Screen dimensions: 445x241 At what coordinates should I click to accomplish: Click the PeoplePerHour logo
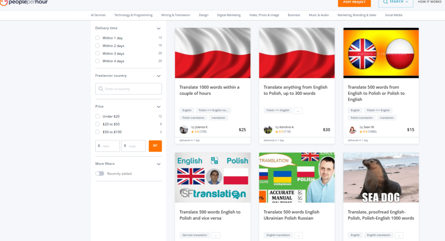click(25, 3)
